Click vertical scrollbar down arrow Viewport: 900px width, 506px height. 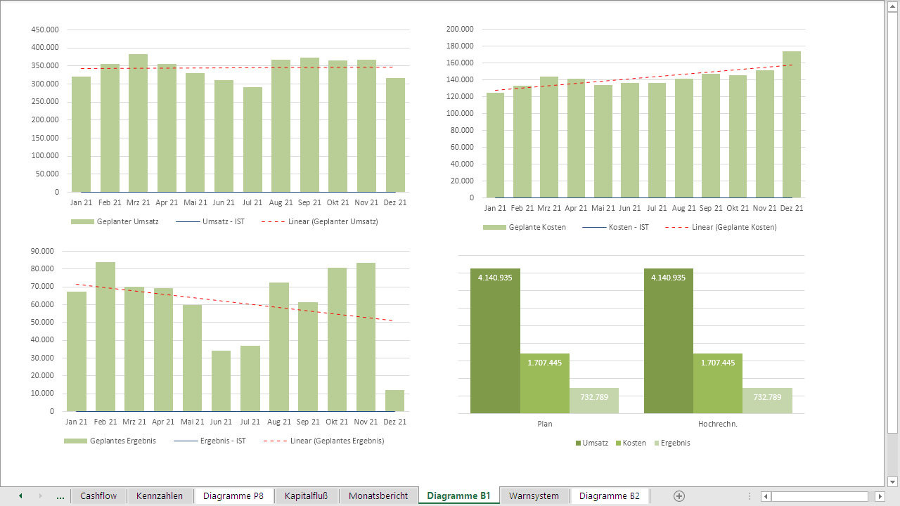click(x=893, y=481)
